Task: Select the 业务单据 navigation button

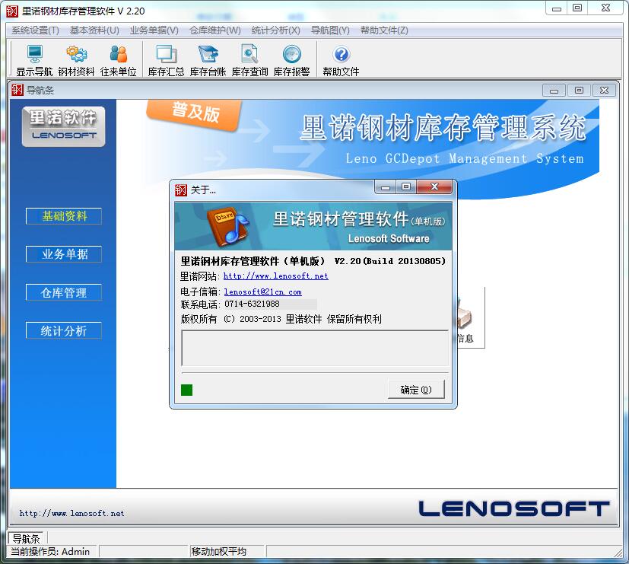Action: coord(64,254)
